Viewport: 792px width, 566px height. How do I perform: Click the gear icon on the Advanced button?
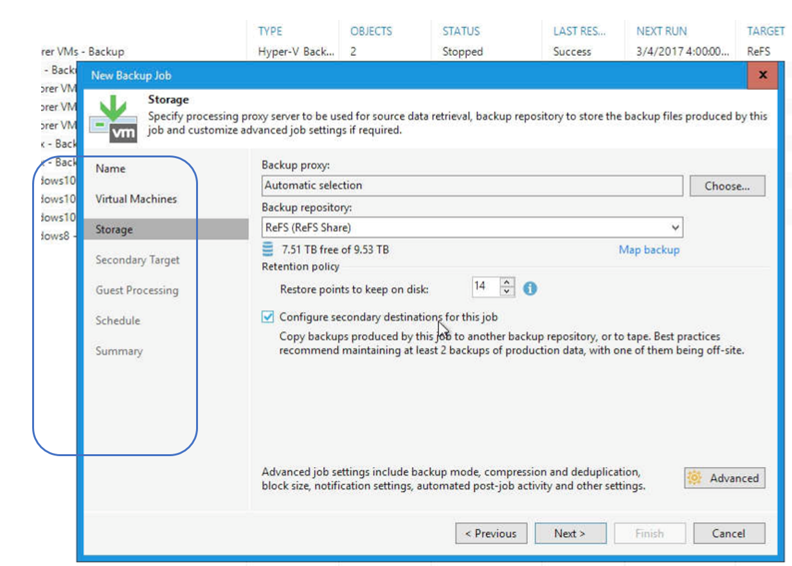click(694, 478)
